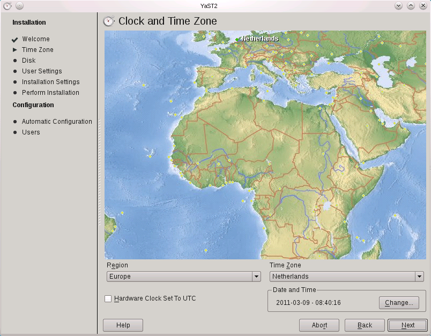Image resolution: width=431 pixels, height=336 pixels.
Task: Open the Help dialog
Action: [122, 325]
